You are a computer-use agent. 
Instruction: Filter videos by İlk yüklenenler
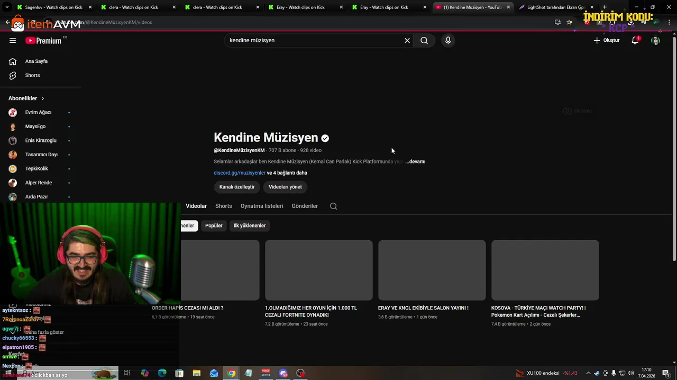coord(250,226)
